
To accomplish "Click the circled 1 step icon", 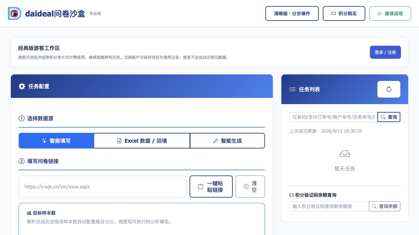I will [22, 118].
